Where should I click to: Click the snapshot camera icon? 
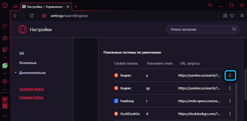(x=225, y=16)
